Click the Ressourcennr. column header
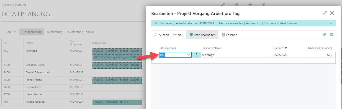Image resolution: width=342 pixels, height=109 pixels. (x=169, y=48)
